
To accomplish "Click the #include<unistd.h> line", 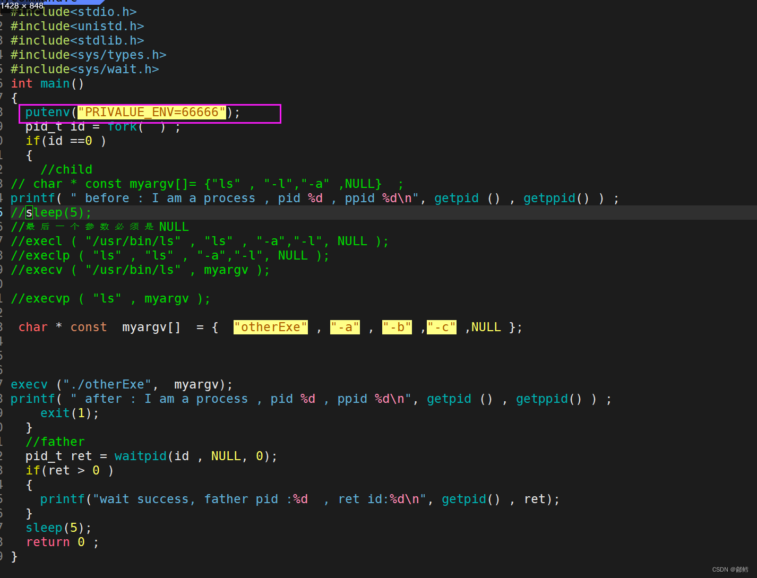I will click(77, 26).
